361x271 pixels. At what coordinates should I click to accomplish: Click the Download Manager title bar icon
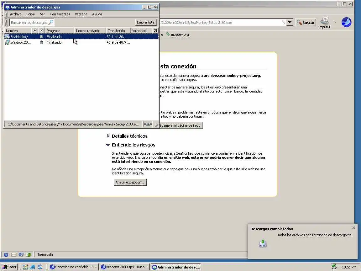(x=8, y=7)
